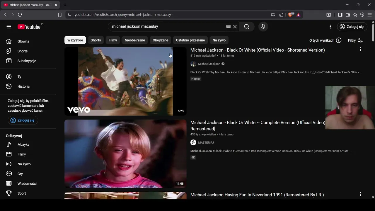375x211 pixels.
Task: Click the MASTER RJ channel avatar
Action: click(x=193, y=142)
